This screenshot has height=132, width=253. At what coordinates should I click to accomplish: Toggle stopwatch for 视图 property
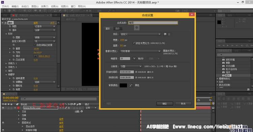tap(10, 26)
